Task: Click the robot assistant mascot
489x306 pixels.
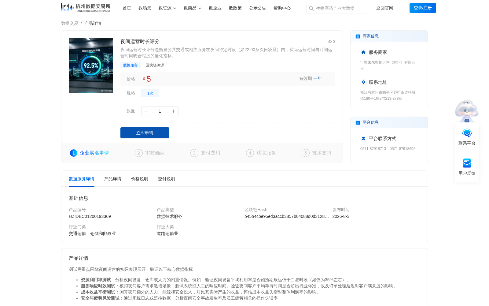Action: point(467,111)
